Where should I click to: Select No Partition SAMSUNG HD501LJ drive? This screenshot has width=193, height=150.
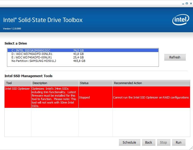(83, 61)
